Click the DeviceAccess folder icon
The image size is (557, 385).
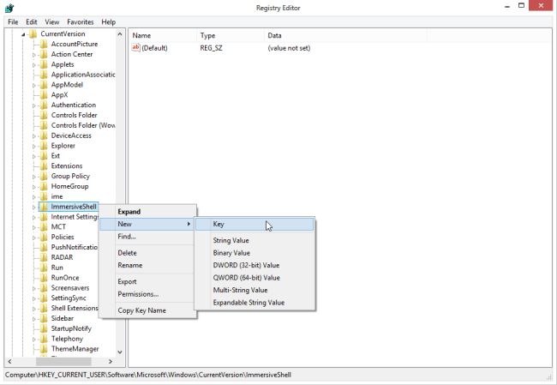coord(44,135)
